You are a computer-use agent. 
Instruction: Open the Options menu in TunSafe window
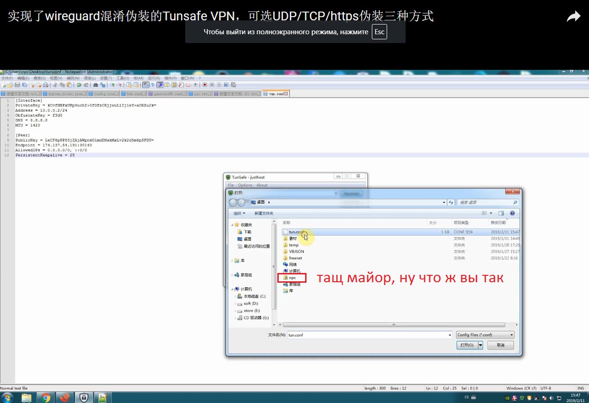click(245, 185)
